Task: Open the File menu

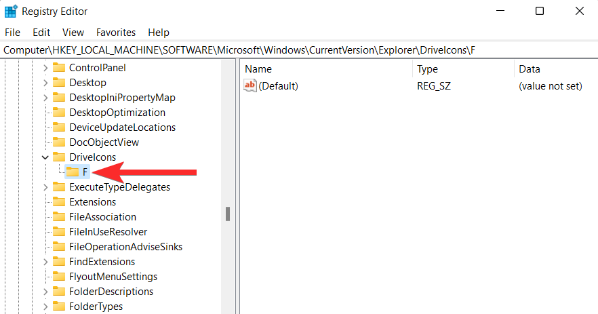Action: [13, 32]
